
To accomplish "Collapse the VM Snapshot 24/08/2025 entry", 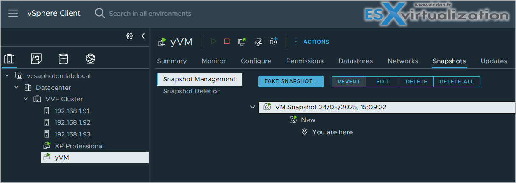I will point(253,107).
